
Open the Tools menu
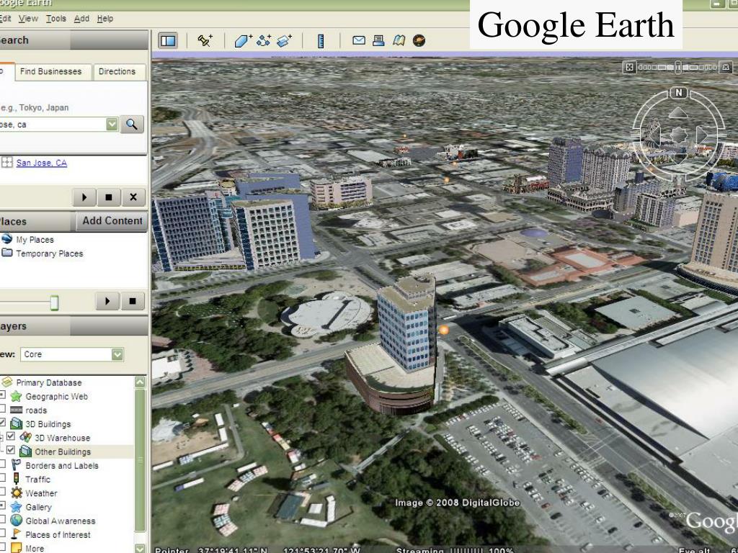55,18
